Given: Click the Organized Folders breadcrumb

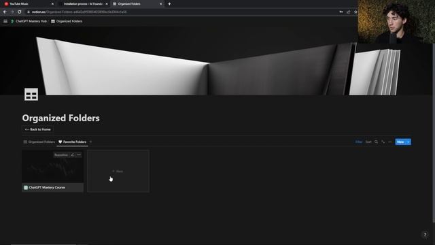Looking at the screenshot, I should [67, 21].
